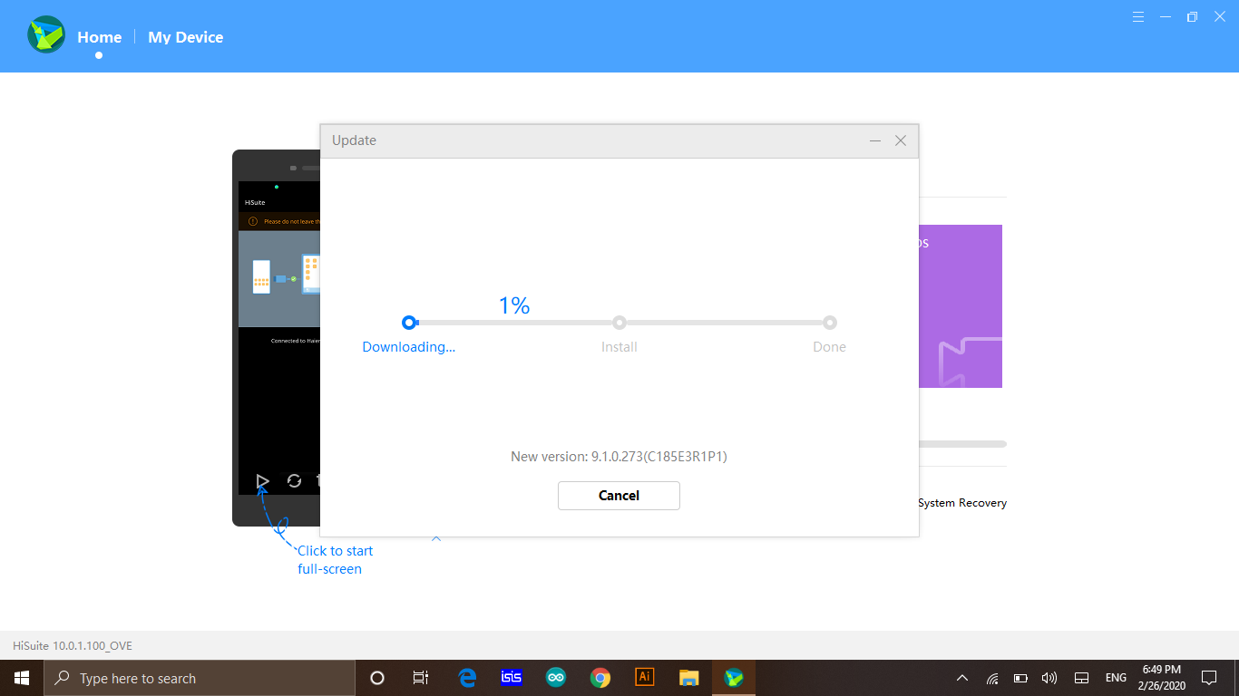Click the refresh icon on phone preview

[x=294, y=480]
